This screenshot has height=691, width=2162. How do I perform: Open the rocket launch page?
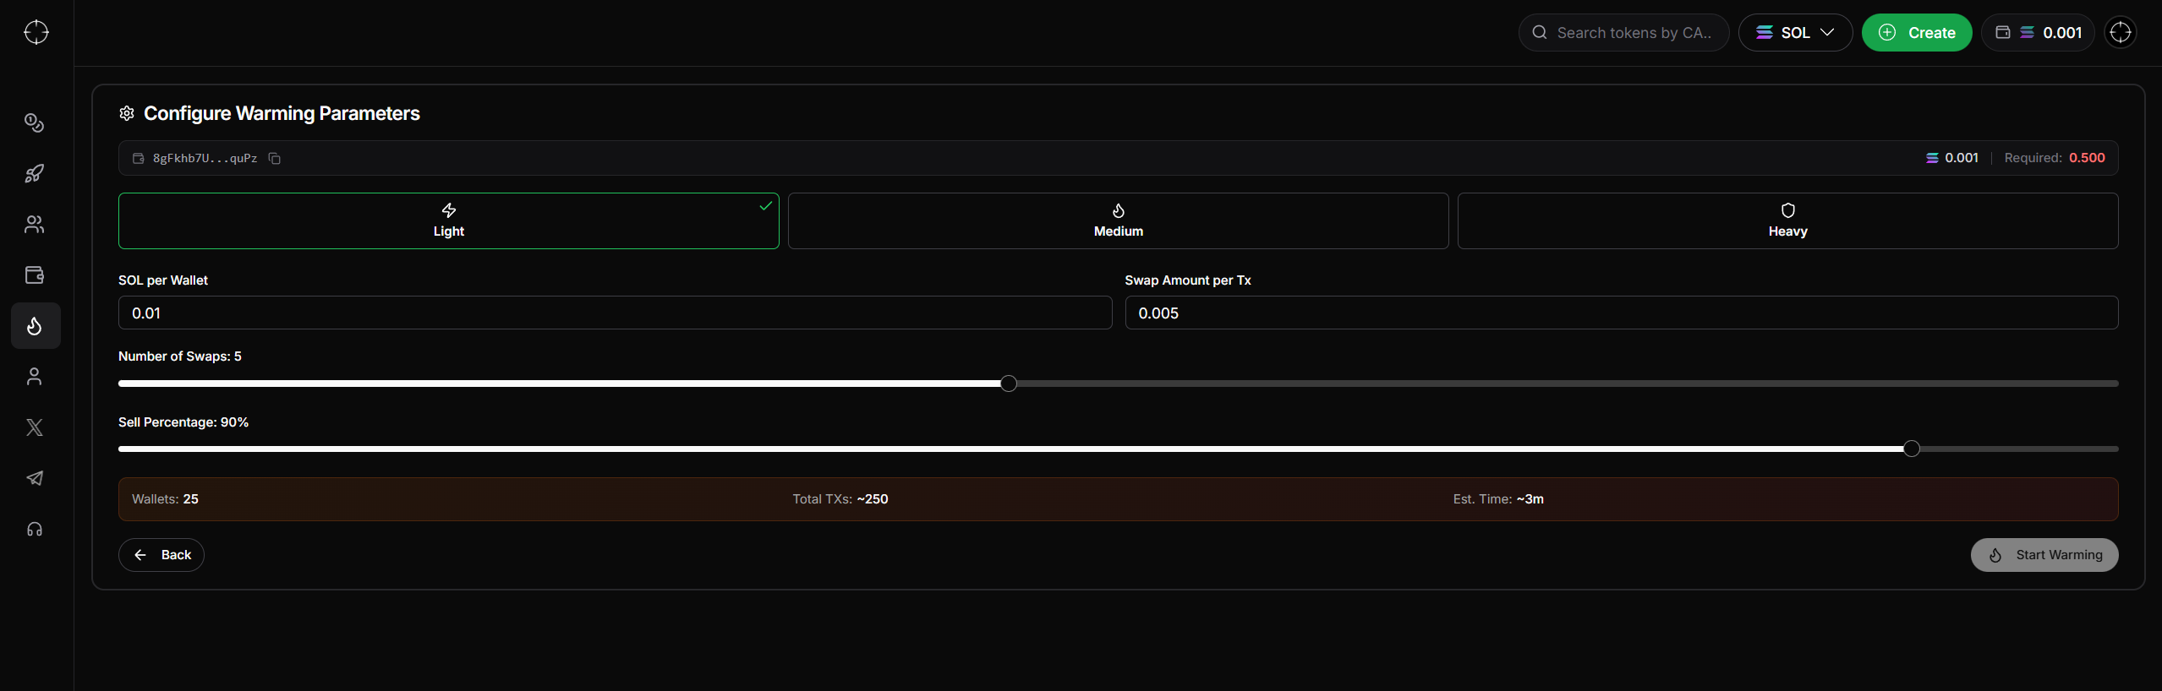coord(35,174)
